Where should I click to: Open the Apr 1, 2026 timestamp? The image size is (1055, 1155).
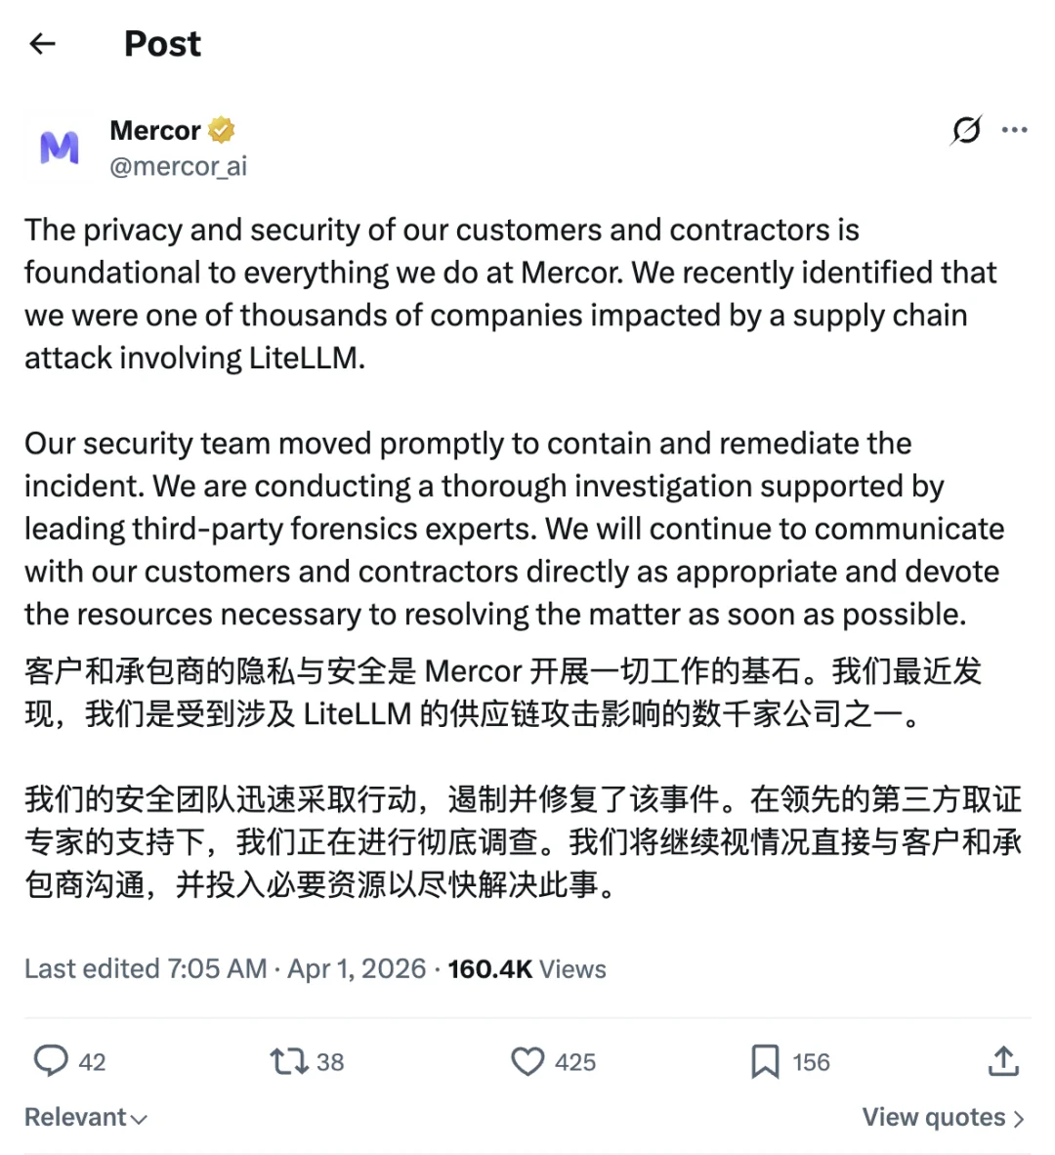tap(356, 968)
